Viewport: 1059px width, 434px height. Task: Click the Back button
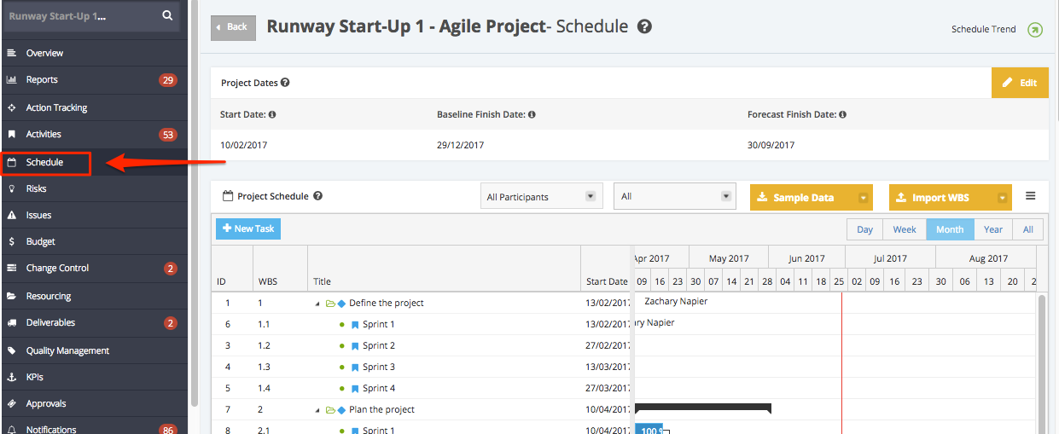232,27
